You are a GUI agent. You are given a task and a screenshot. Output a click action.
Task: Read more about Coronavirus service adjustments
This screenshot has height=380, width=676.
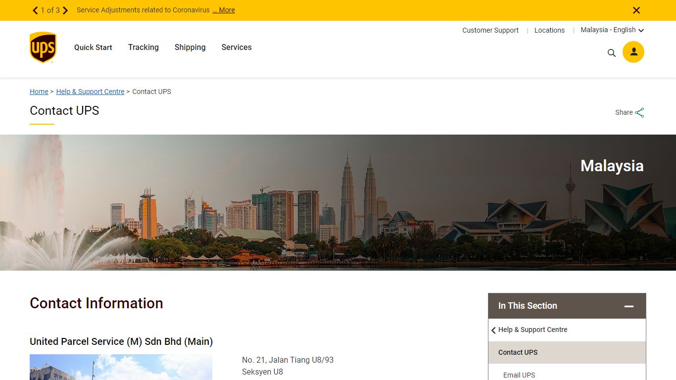pyautogui.click(x=224, y=10)
